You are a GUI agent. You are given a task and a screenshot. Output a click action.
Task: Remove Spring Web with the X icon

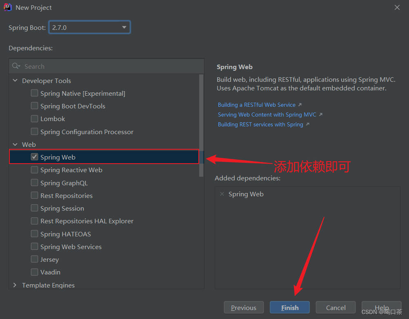[x=222, y=194]
